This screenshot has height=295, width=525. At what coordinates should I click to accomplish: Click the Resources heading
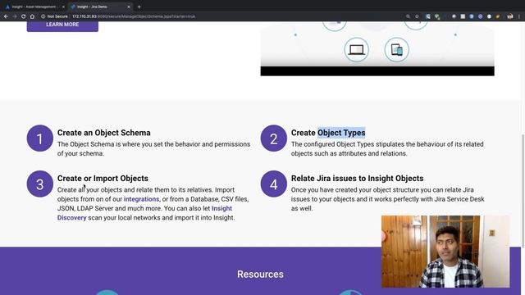tap(260, 275)
